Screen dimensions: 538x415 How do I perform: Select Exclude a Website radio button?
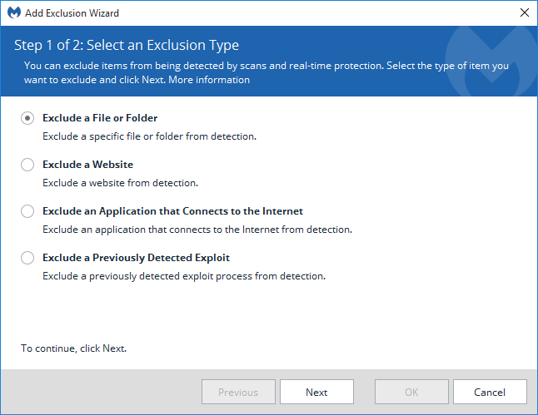coord(27,165)
